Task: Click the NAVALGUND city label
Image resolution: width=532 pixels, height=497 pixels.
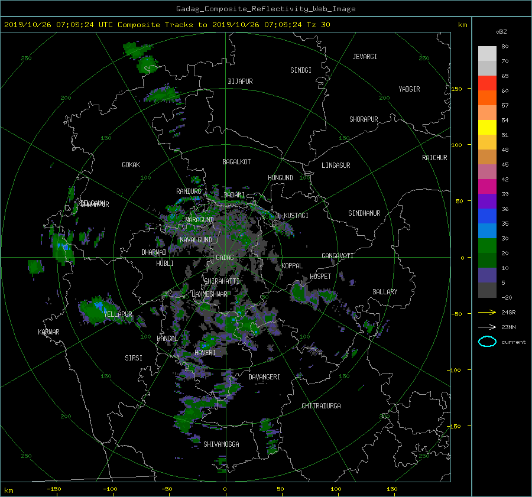Action: pyautogui.click(x=196, y=240)
